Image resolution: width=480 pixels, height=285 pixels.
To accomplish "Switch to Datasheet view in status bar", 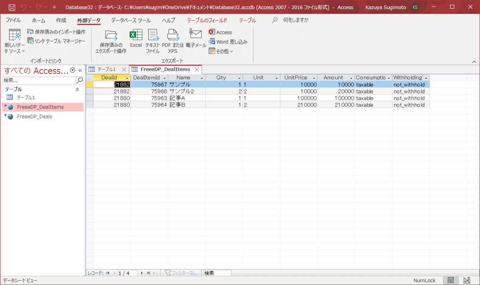I will [451, 280].
